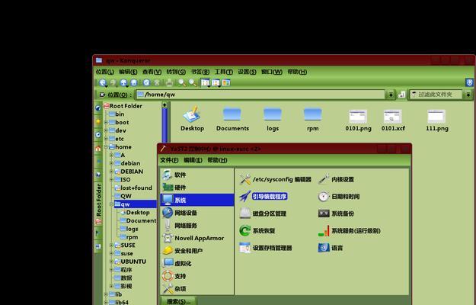Open the 系统备份 backup icon
Screen dimensions: 476x305
tap(324, 213)
